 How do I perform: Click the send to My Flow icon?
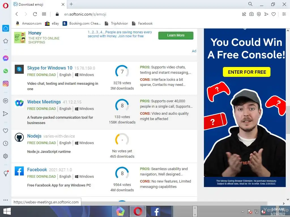pos(266,14)
